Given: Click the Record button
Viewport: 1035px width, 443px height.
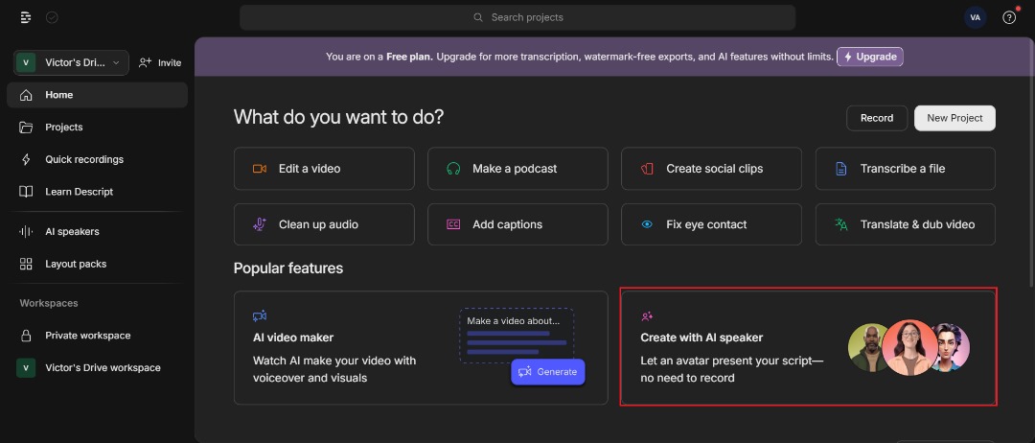Looking at the screenshot, I should point(877,118).
